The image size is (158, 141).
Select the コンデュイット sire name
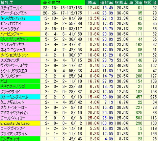tap(11, 139)
